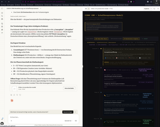Open the reader view icon in address bar
160x127 pixels.
coord(128,2)
